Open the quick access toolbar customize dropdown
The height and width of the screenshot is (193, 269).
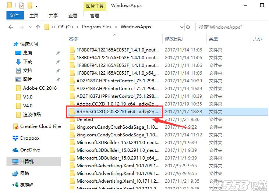tap(36, 6)
